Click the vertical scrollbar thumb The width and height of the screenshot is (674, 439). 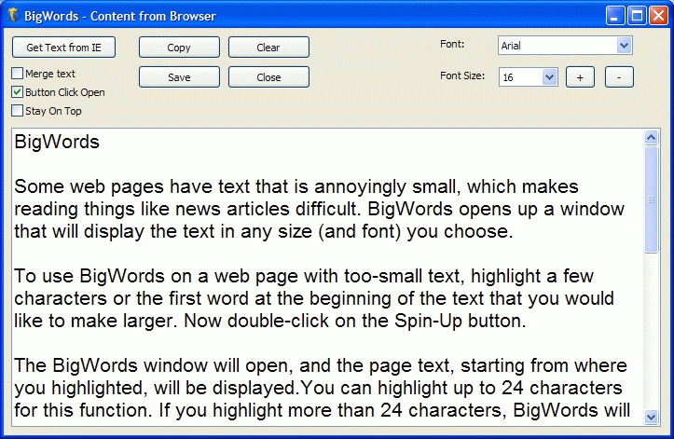click(652, 199)
